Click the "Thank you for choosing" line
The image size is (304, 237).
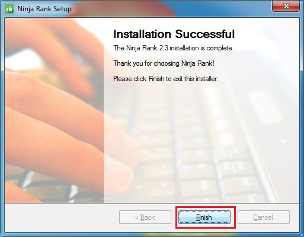[x=164, y=63]
